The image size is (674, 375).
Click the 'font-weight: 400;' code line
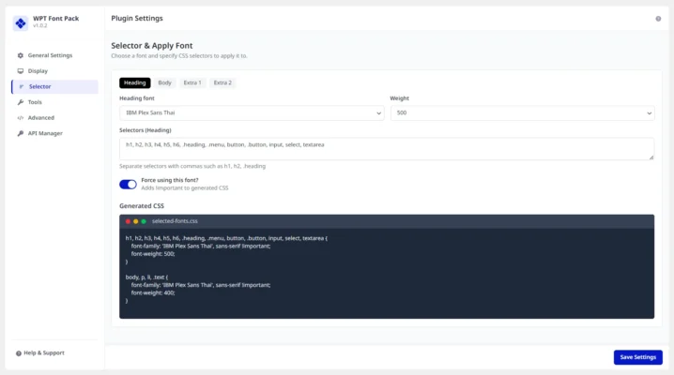click(x=153, y=293)
